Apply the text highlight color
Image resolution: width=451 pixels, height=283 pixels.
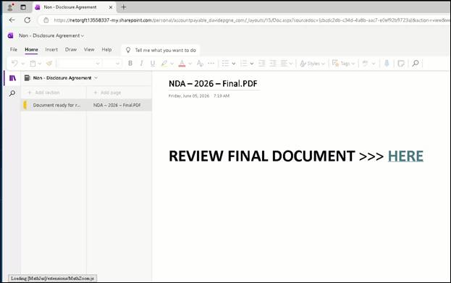(x=164, y=63)
